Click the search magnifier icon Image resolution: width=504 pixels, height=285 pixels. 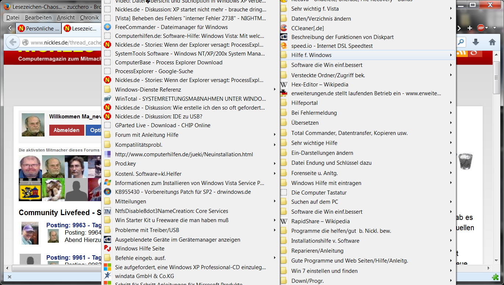[461, 42]
